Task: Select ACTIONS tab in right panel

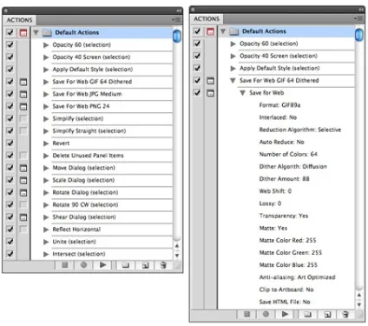Action: point(207,19)
